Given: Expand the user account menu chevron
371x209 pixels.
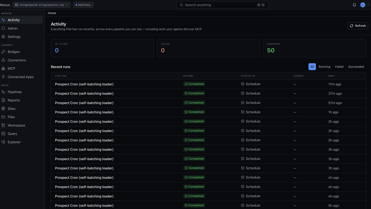Looking at the screenshot, I should (368, 5).
